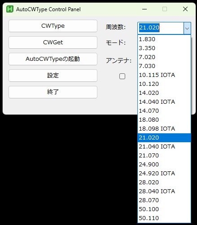The height and width of the screenshot is (225, 197).
Task: Open the 設定 settings button
Action: point(53,76)
